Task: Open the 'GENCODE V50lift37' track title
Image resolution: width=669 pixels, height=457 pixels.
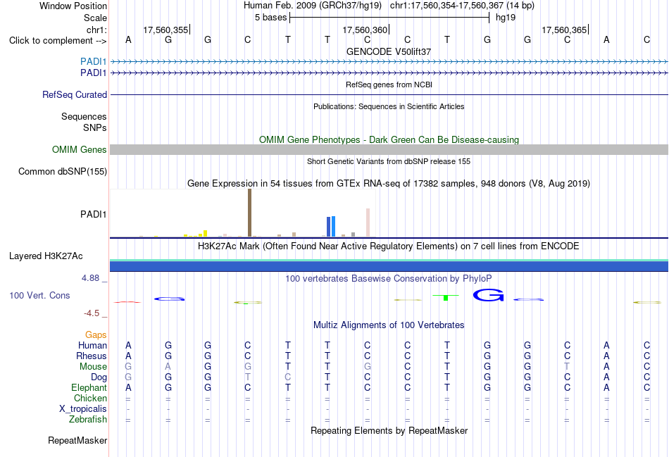Action: tap(389, 51)
